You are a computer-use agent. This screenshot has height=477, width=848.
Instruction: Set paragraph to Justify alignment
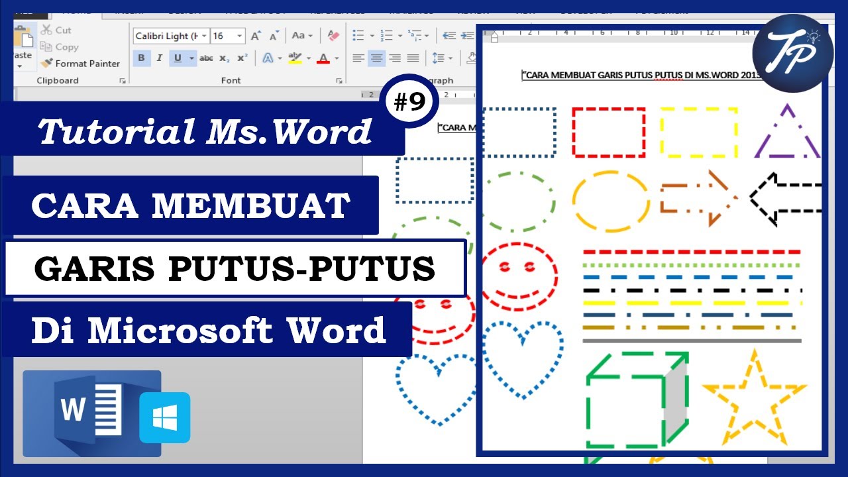click(x=413, y=58)
